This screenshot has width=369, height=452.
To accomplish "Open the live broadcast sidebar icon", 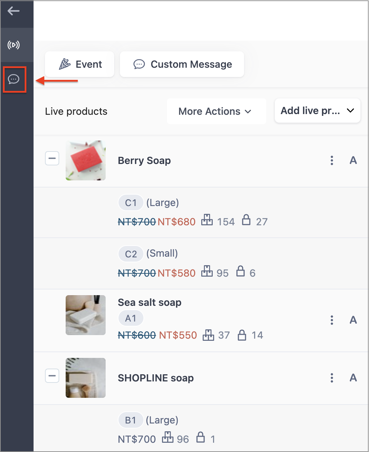I will pos(14,45).
